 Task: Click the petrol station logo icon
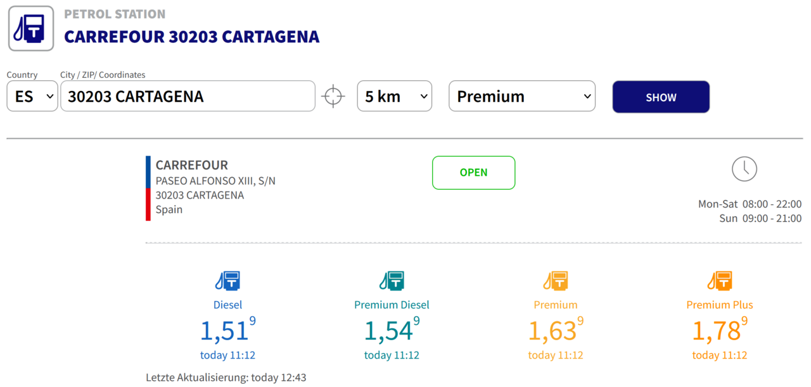tap(30, 28)
